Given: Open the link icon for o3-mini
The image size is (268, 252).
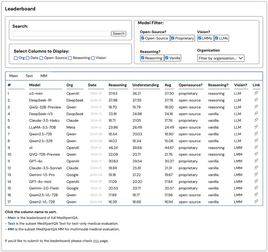Looking at the screenshot, I should [256, 93].
